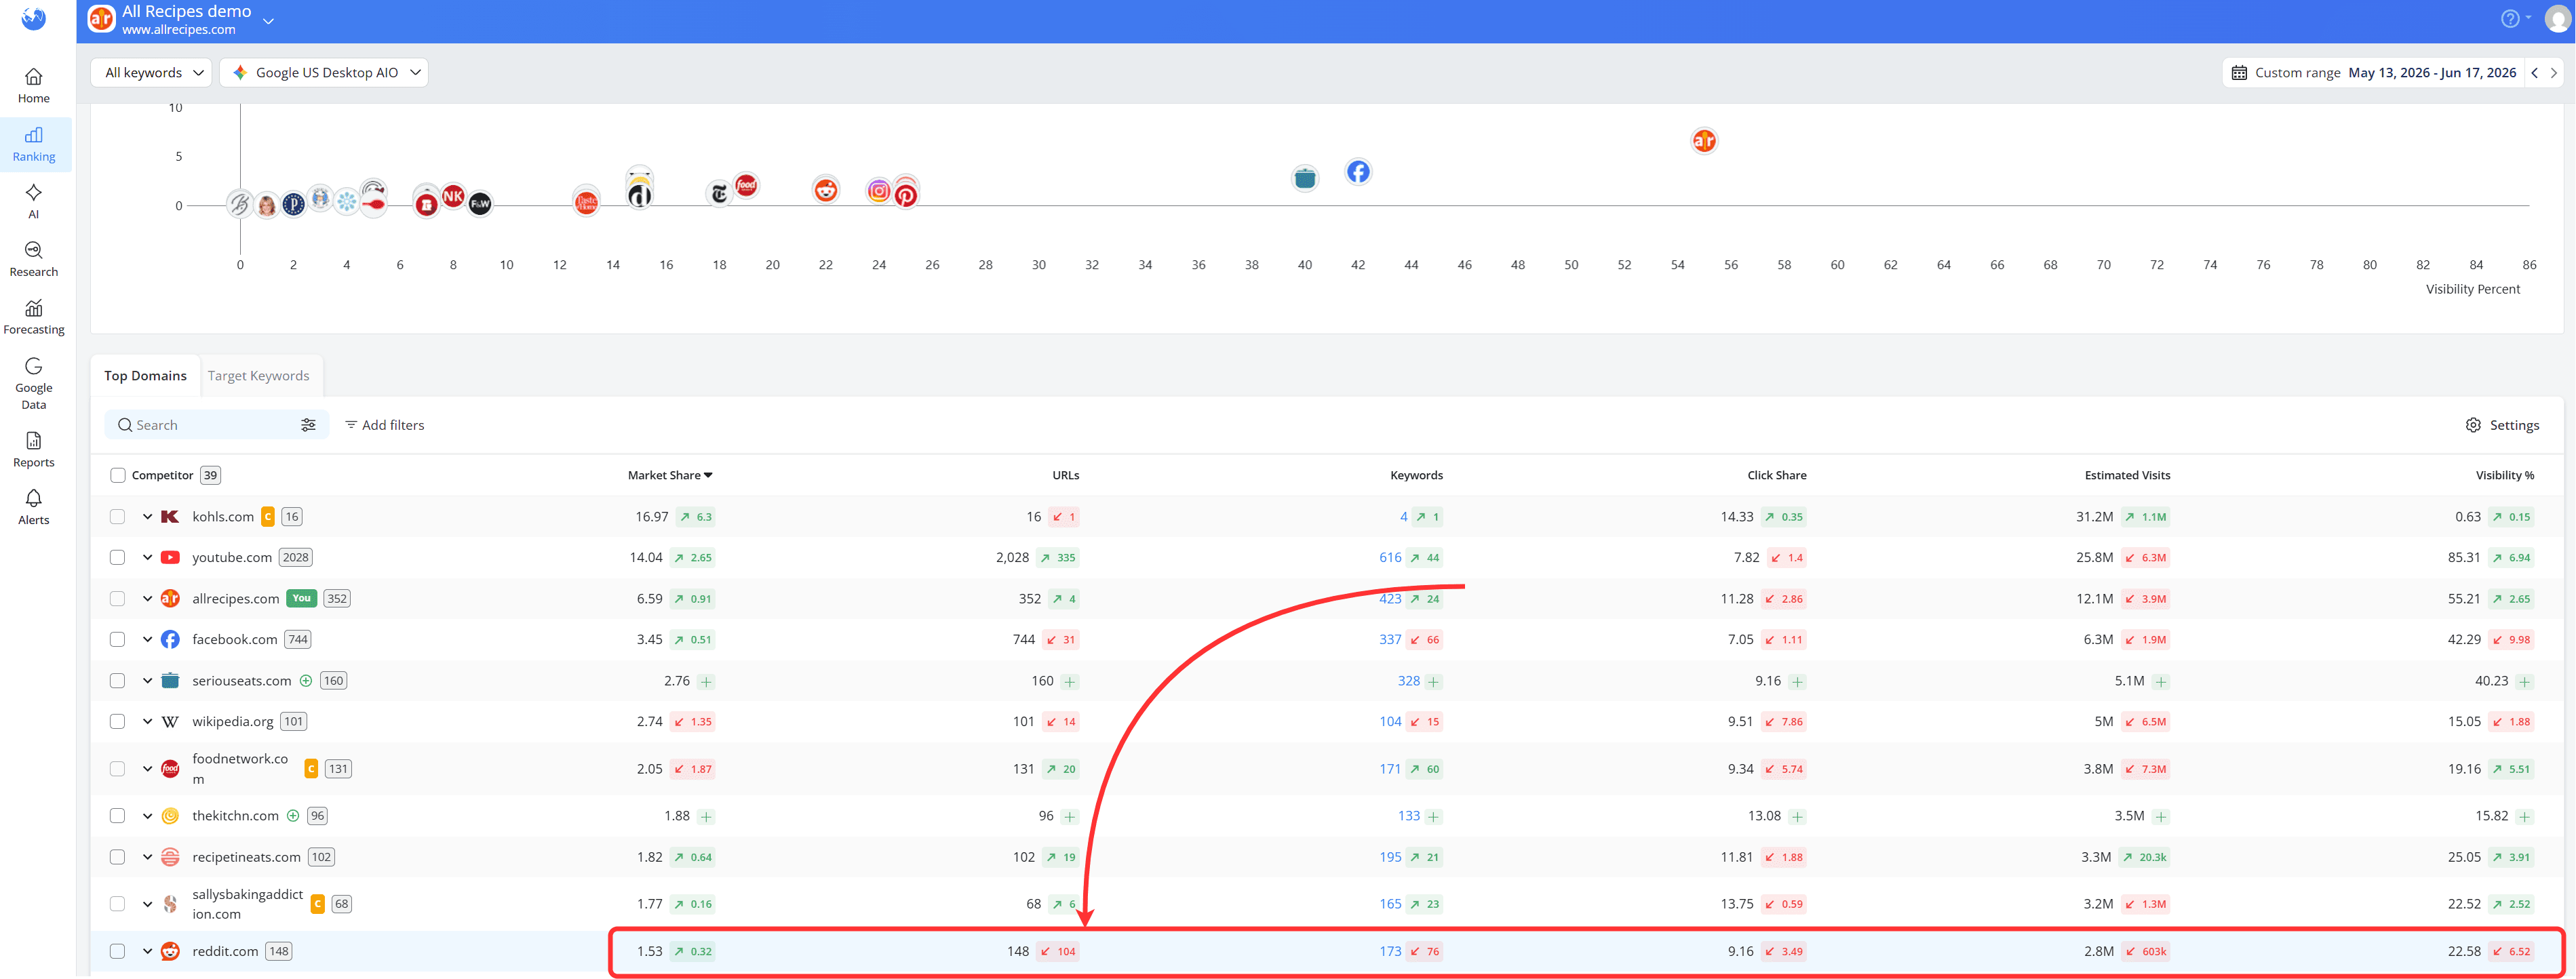Click Add filters button
2576x979 pixels.
click(384, 425)
